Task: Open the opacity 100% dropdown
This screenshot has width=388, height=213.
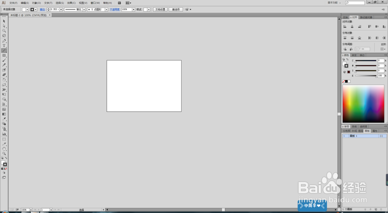Action: 133,10
